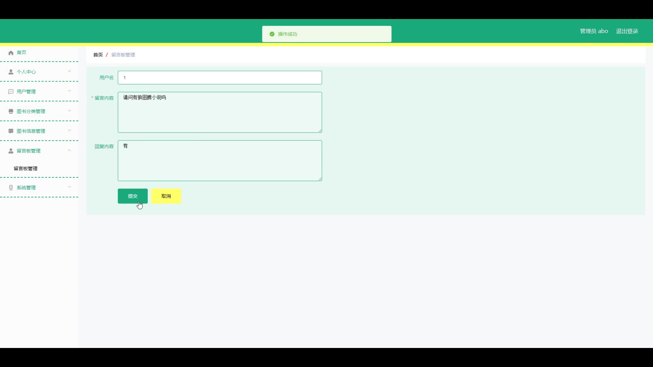Click the 图书信息管理 sidebar icon
The width and height of the screenshot is (653, 367).
11,131
